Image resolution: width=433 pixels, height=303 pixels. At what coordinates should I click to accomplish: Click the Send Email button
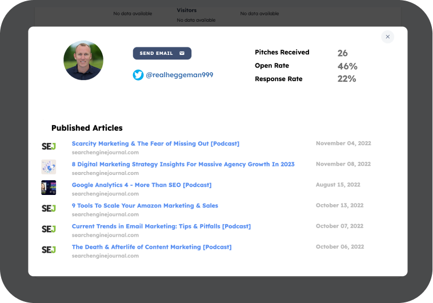[162, 53]
